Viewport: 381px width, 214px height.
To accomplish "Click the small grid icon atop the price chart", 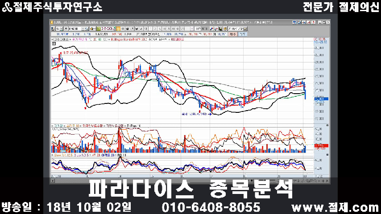I will 54,44.
